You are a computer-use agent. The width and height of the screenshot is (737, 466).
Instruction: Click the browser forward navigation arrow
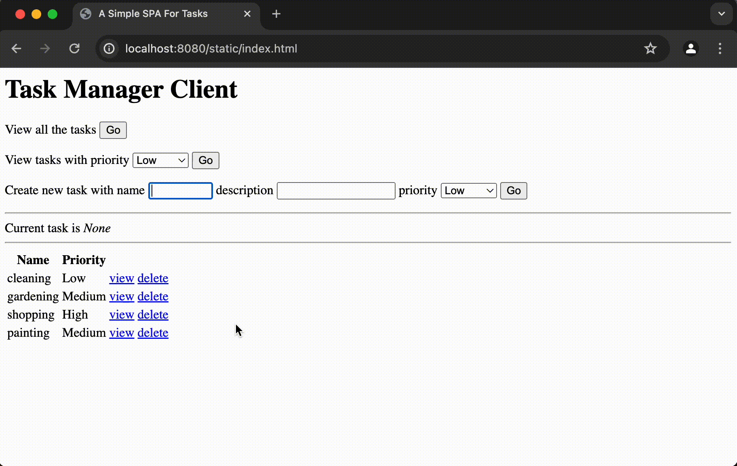point(45,48)
